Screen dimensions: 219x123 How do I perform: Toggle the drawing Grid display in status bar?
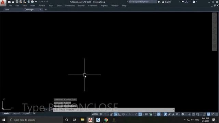click(x=101, y=114)
